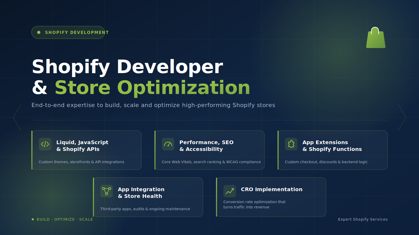
Task: Select App Extensions & Shopify Functions card
Action: click(x=333, y=150)
